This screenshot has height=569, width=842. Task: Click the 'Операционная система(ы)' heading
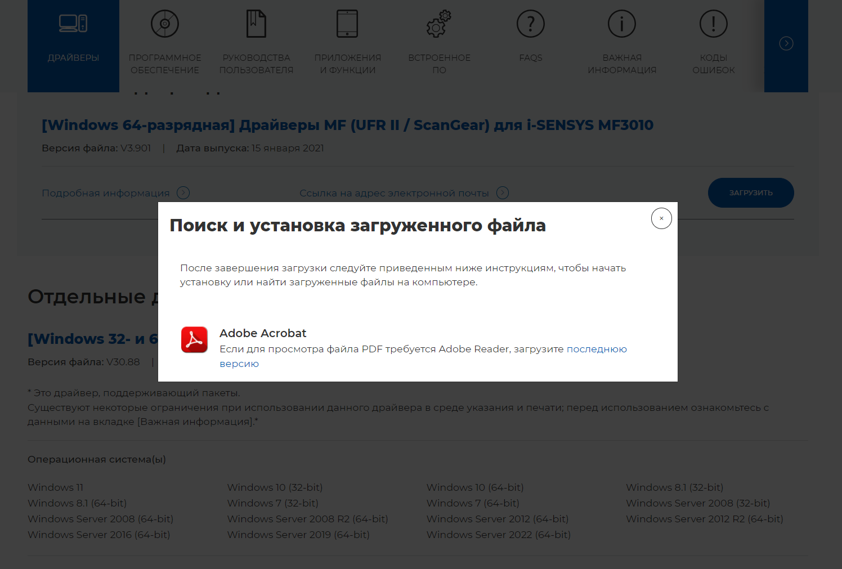point(97,459)
